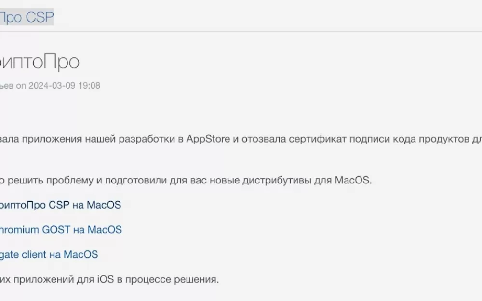Click the large КриптоПро article title
482x301 pixels.
pyautogui.click(x=40, y=62)
